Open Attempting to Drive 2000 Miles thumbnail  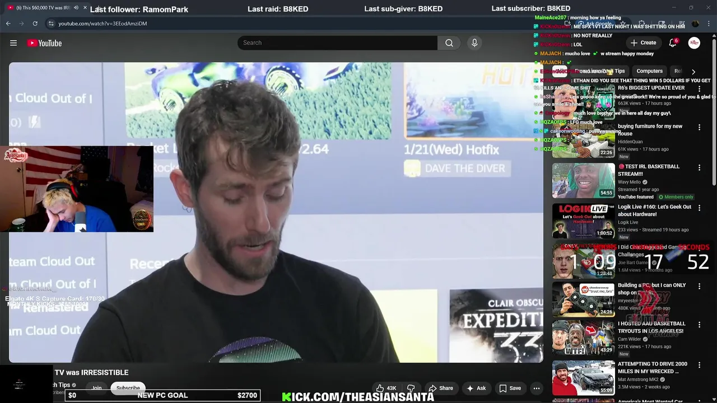pyautogui.click(x=584, y=378)
